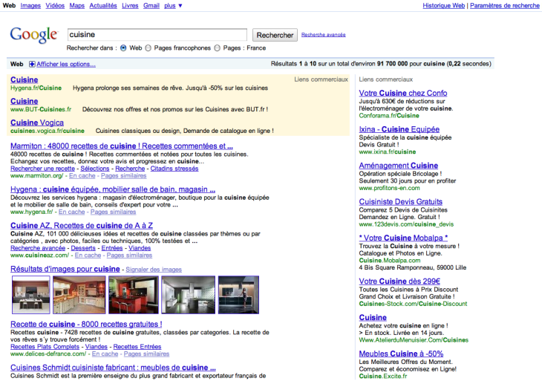Click the Google logo
Image resolution: width=542 pixels, height=384 pixels.
(x=33, y=35)
